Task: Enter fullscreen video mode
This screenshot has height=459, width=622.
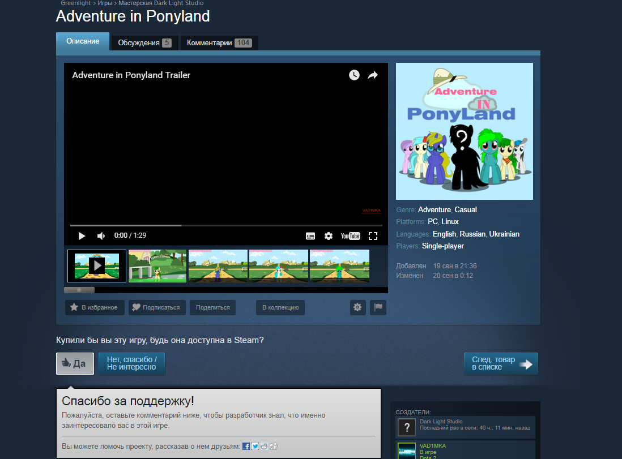Action: pos(373,236)
